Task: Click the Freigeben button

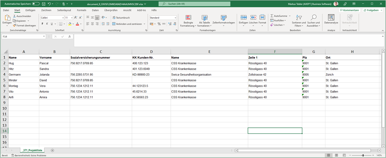Action: pos(372,10)
